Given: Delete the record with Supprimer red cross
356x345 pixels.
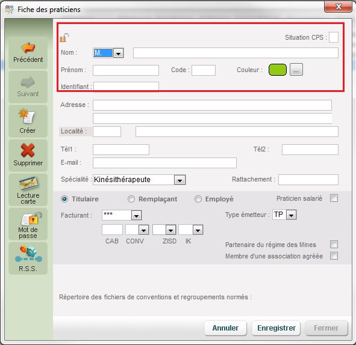Looking at the screenshot, I should [x=28, y=150].
